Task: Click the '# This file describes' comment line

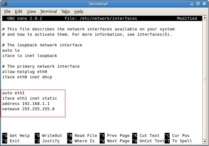Action: 88,29
